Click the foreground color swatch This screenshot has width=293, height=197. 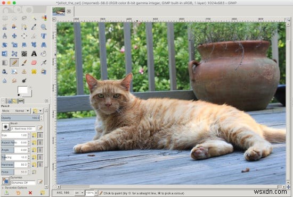point(22,90)
